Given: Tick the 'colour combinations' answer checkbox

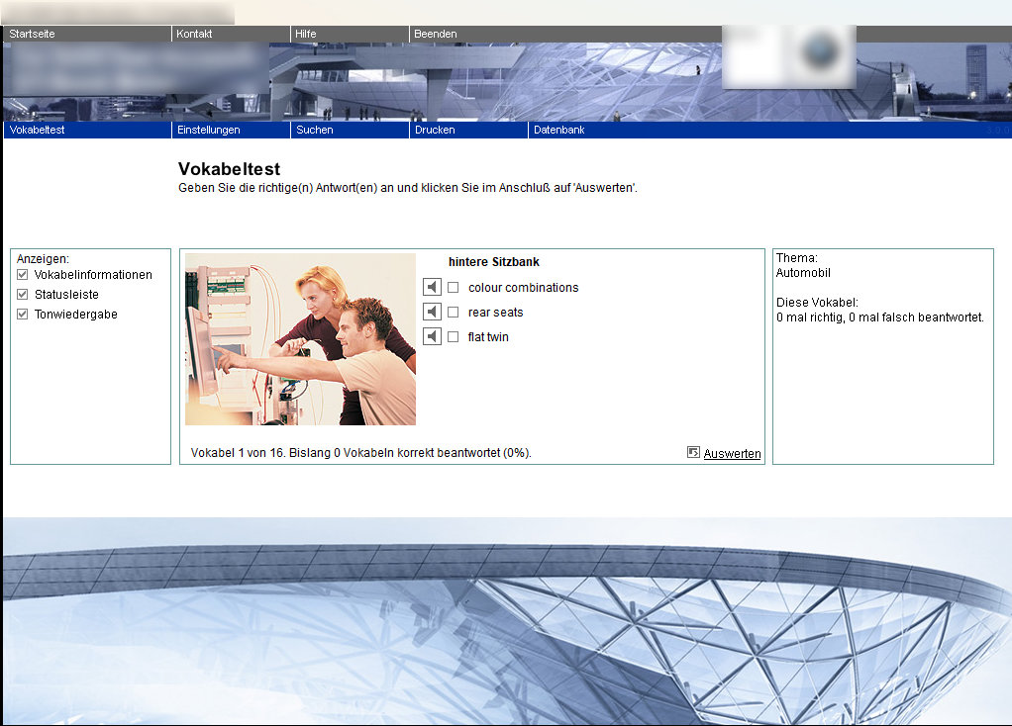Looking at the screenshot, I should coord(454,288).
